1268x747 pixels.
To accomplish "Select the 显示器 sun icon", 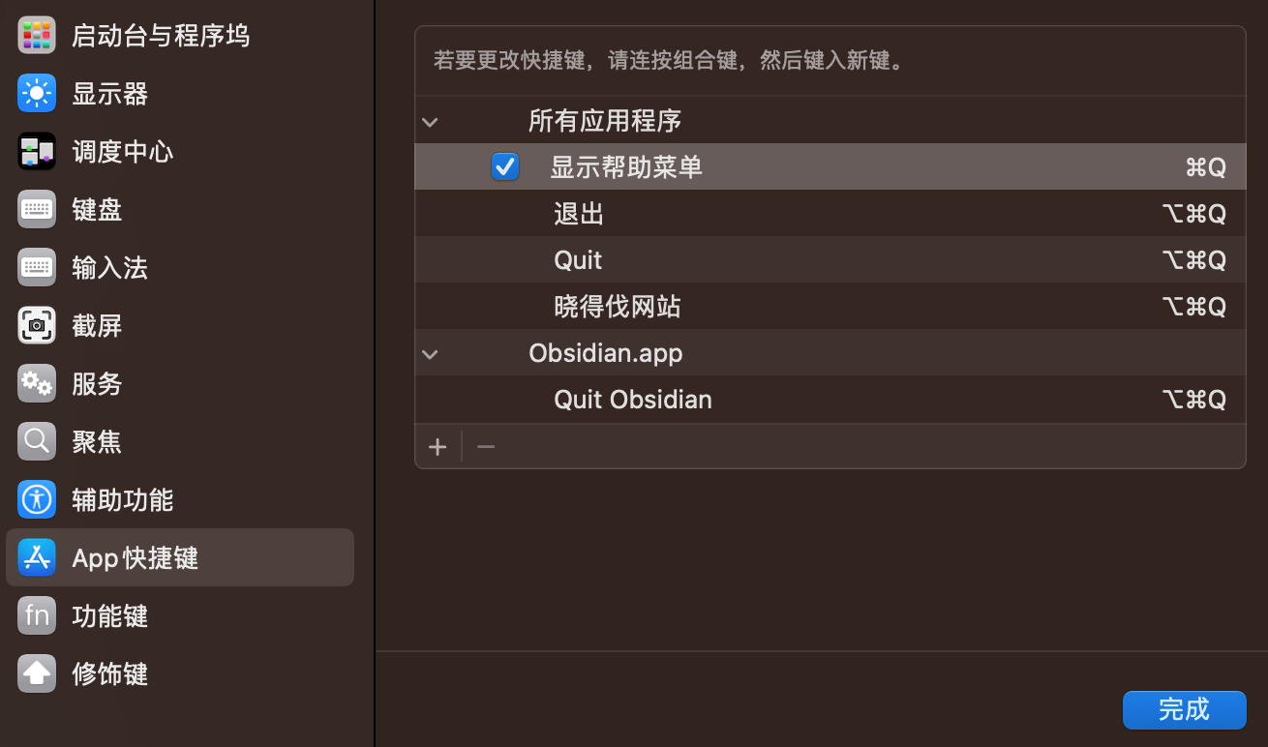I will [x=37, y=94].
